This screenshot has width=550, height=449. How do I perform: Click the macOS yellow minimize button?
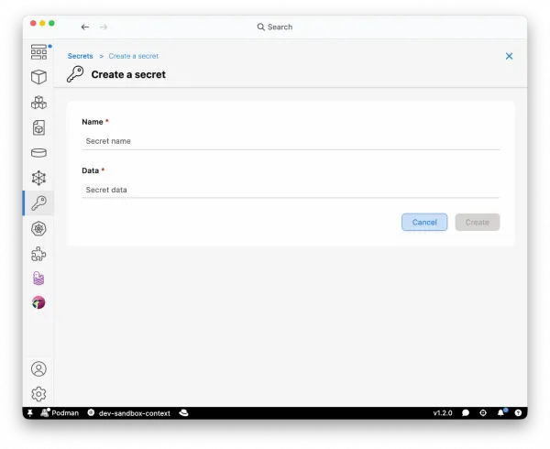[42, 23]
